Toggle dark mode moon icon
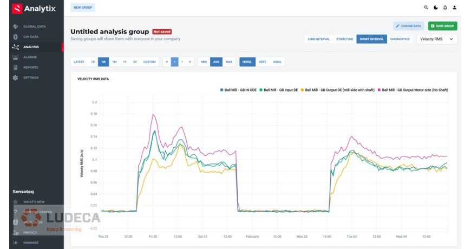The image size is (471, 249). 436,8
